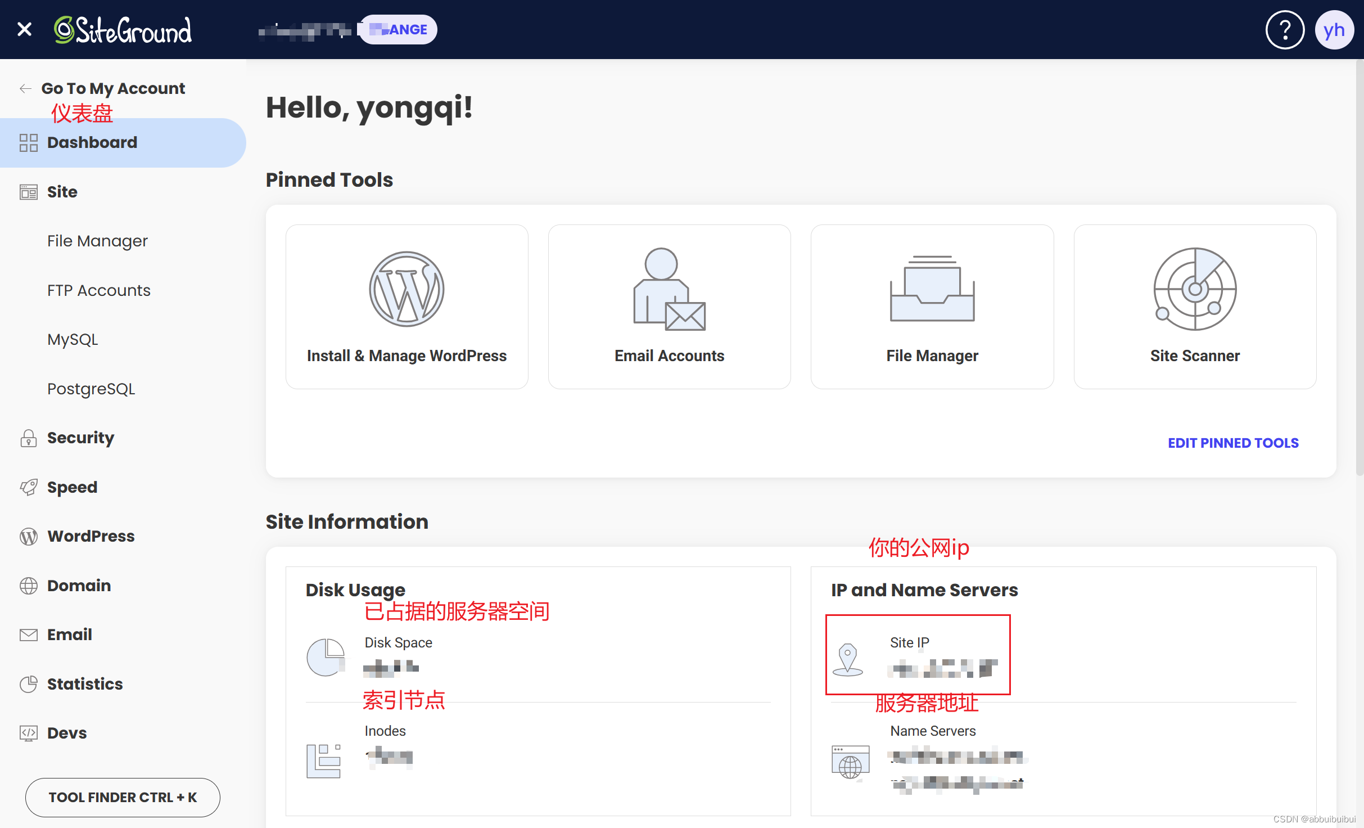The height and width of the screenshot is (828, 1364).
Task: Expand the Speed sidebar section
Action: (72, 487)
